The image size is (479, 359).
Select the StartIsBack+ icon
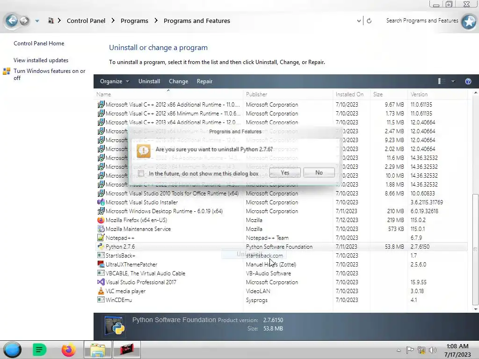101,255
